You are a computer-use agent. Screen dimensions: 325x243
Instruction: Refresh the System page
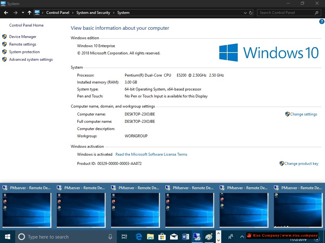(251, 13)
